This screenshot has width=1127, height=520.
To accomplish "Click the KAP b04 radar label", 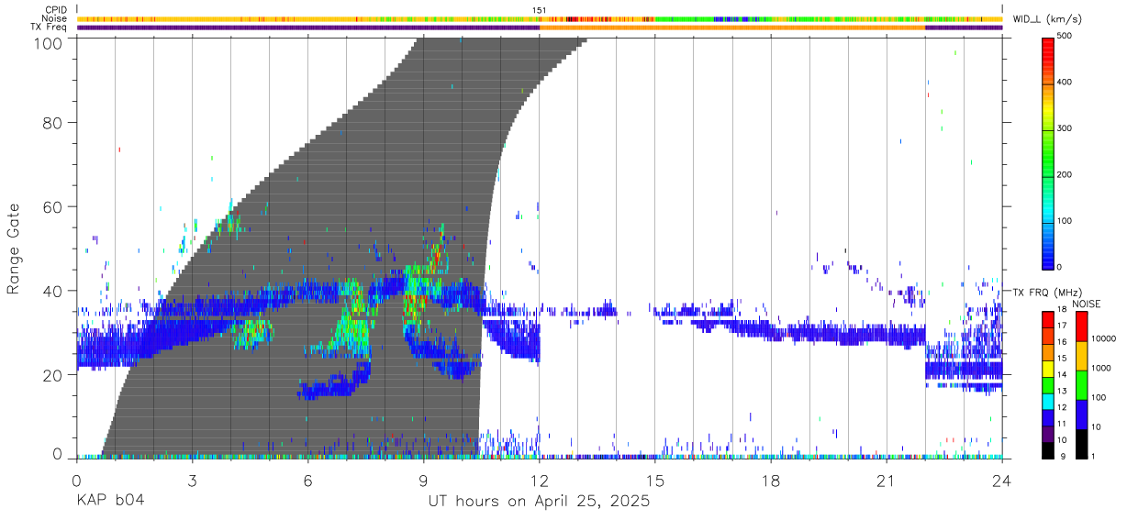I will coord(109,502).
